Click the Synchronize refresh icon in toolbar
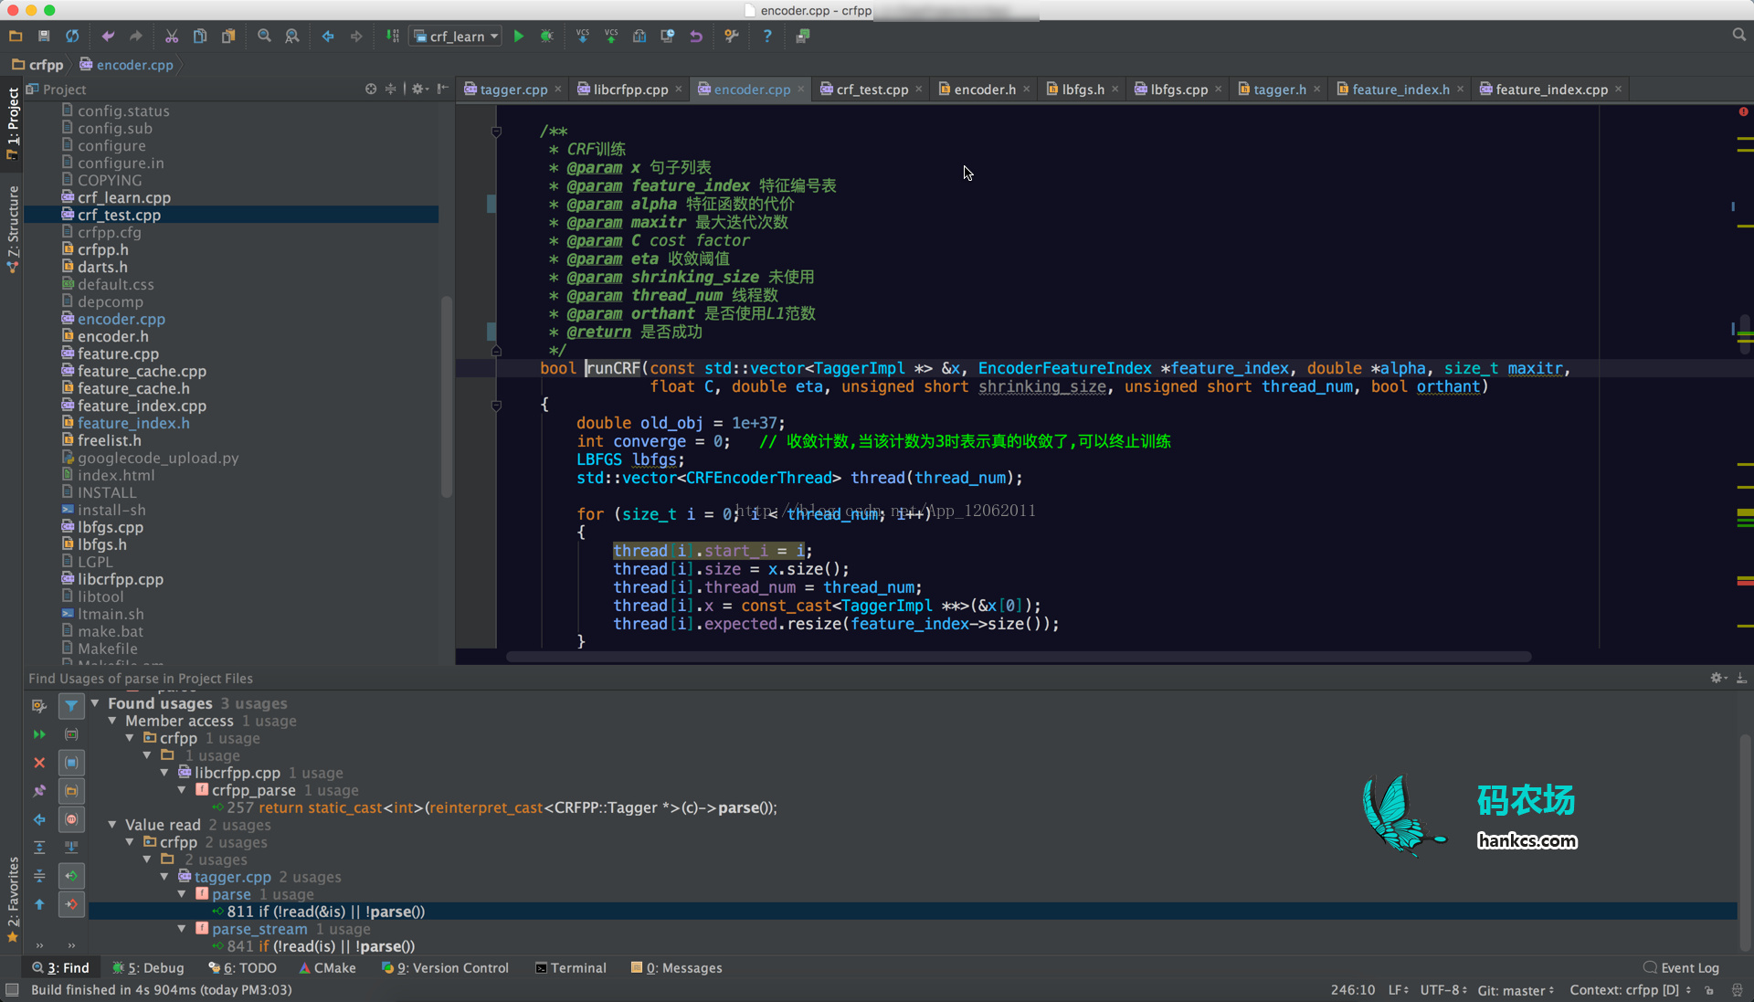Screen dimensions: 1754x1002 pyautogui.click(x=72, y=37)
